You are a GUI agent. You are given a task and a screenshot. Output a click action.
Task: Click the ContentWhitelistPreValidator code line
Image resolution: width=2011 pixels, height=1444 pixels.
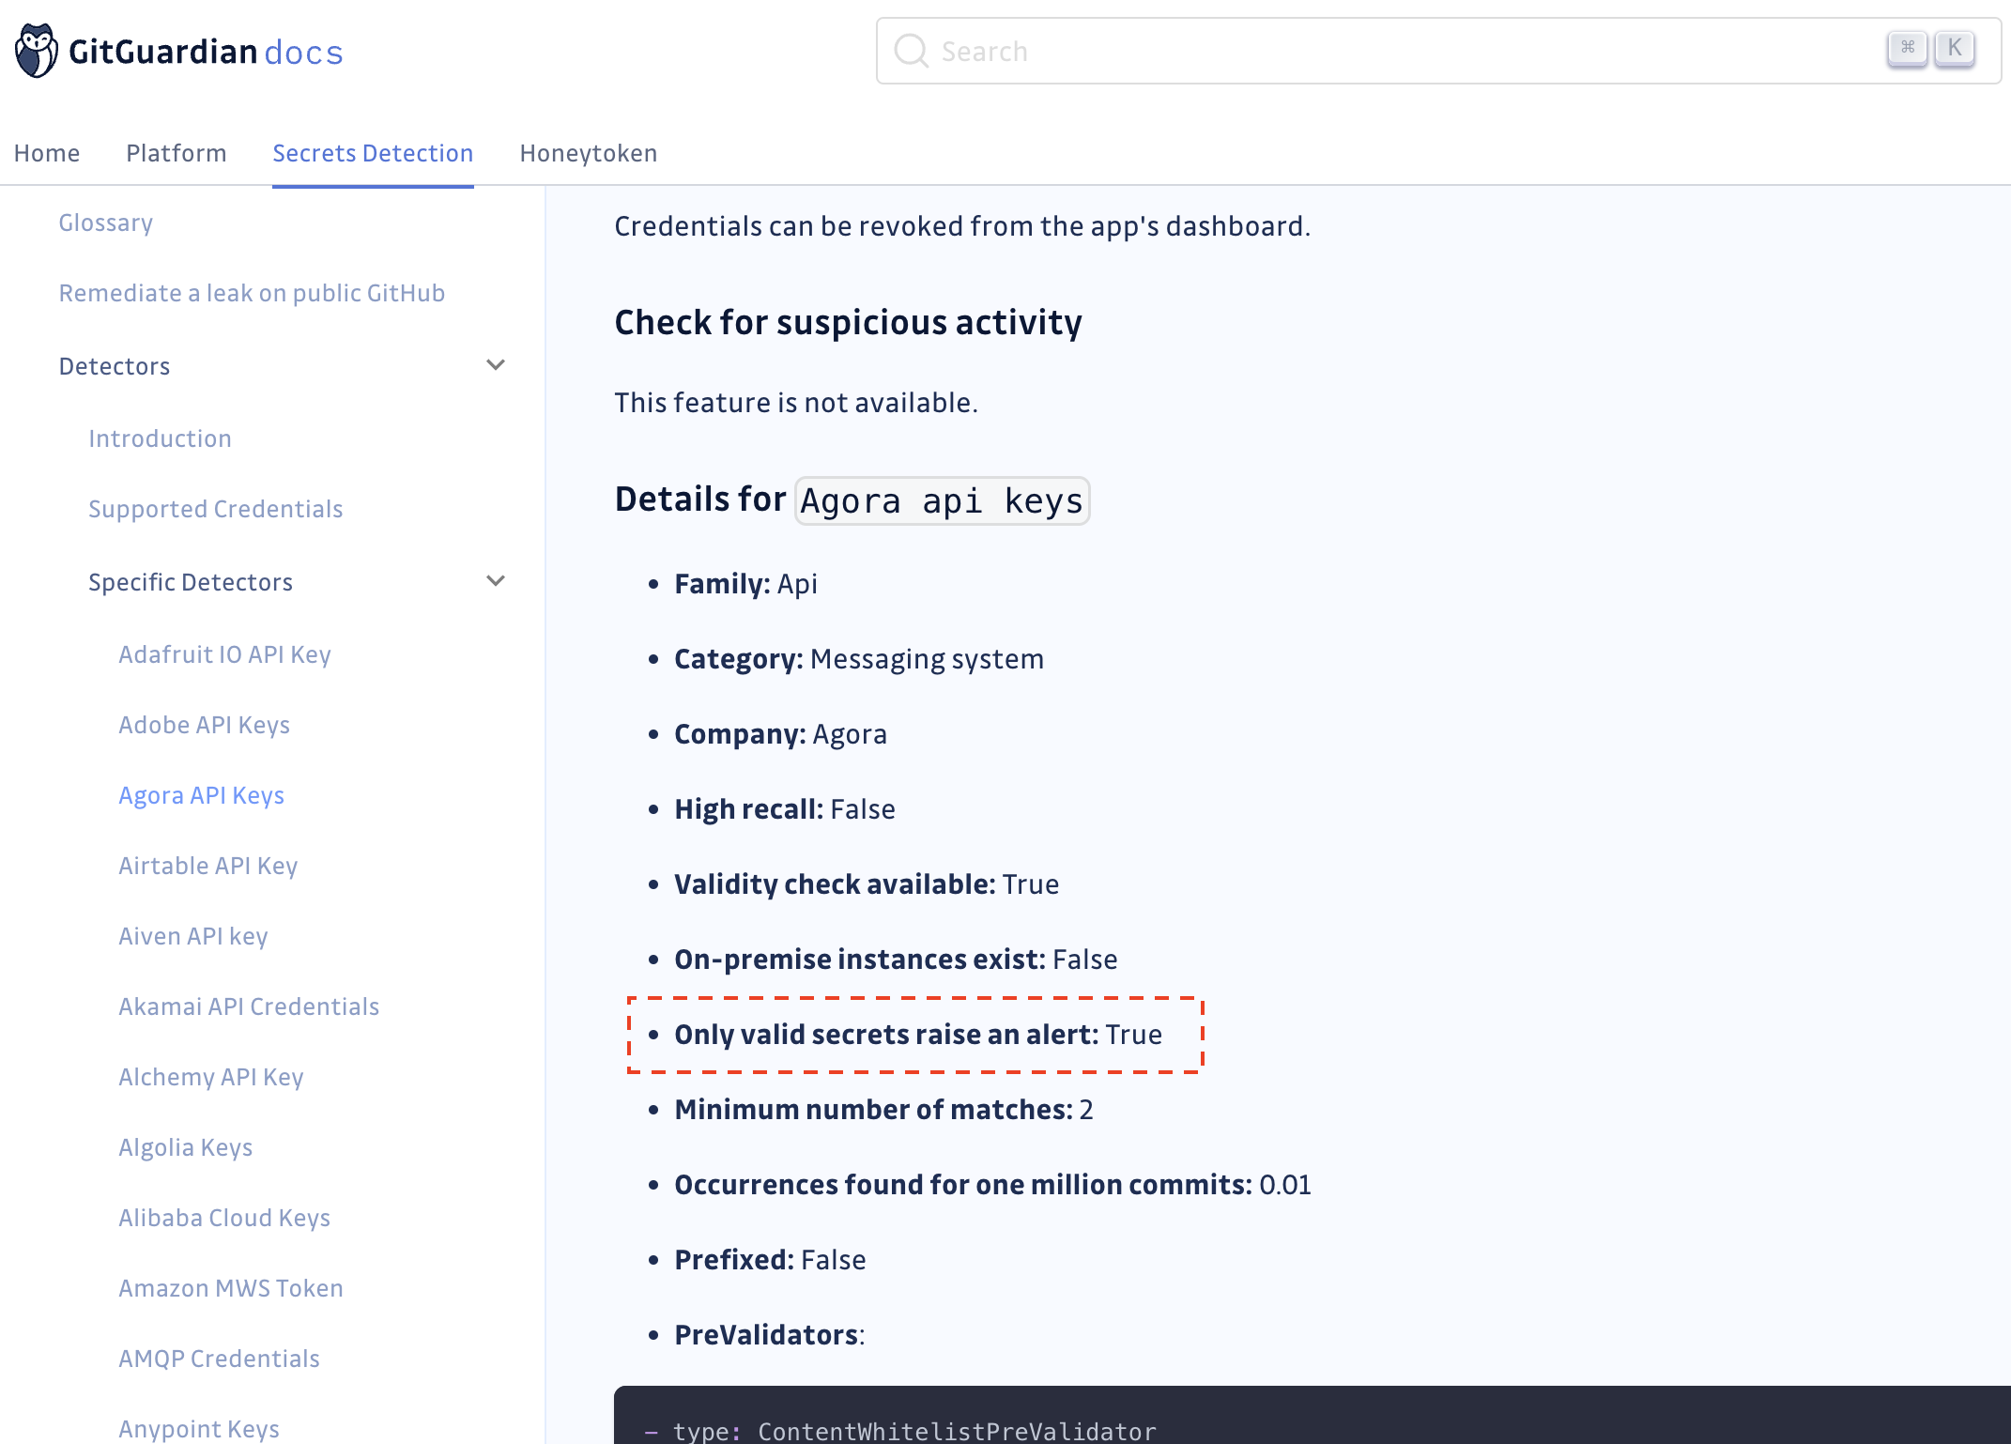[x=900, y=1431]
